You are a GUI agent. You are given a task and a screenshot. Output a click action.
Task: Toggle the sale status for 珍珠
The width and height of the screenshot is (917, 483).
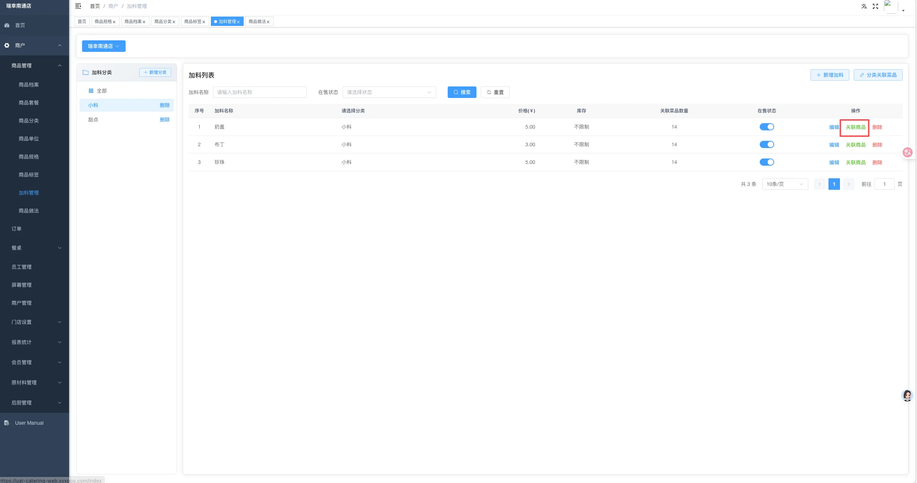point(767,162)
